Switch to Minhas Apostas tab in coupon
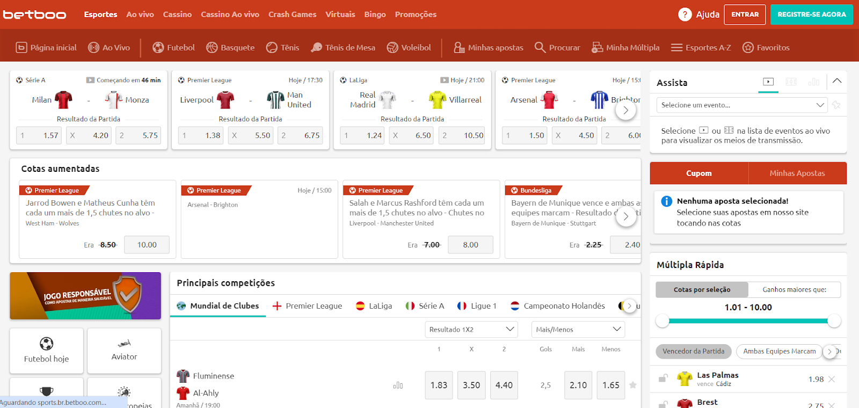 pos(797,173)
